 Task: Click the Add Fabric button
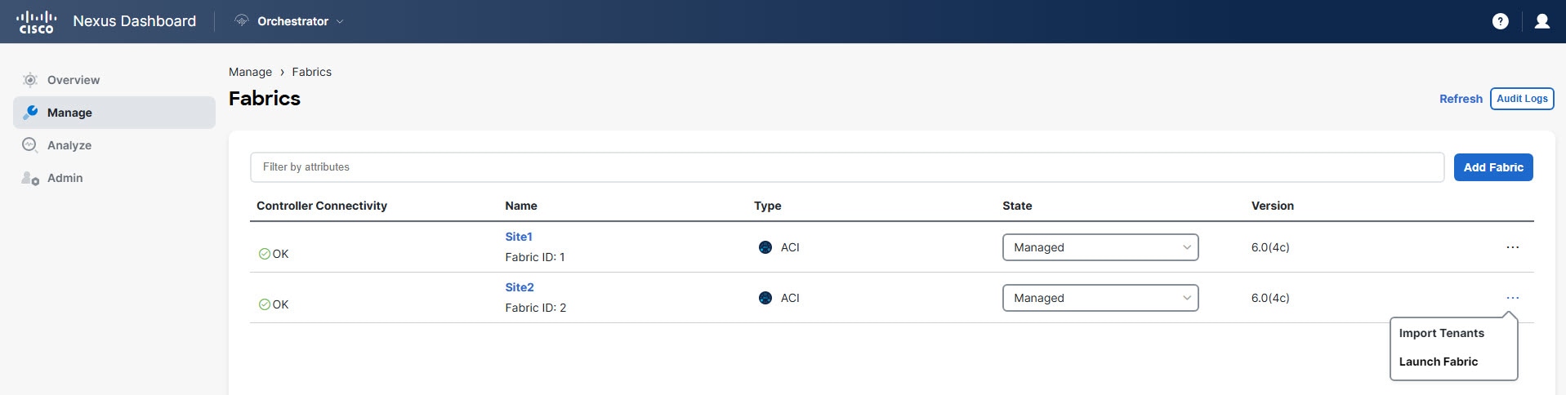(1492, 167)
